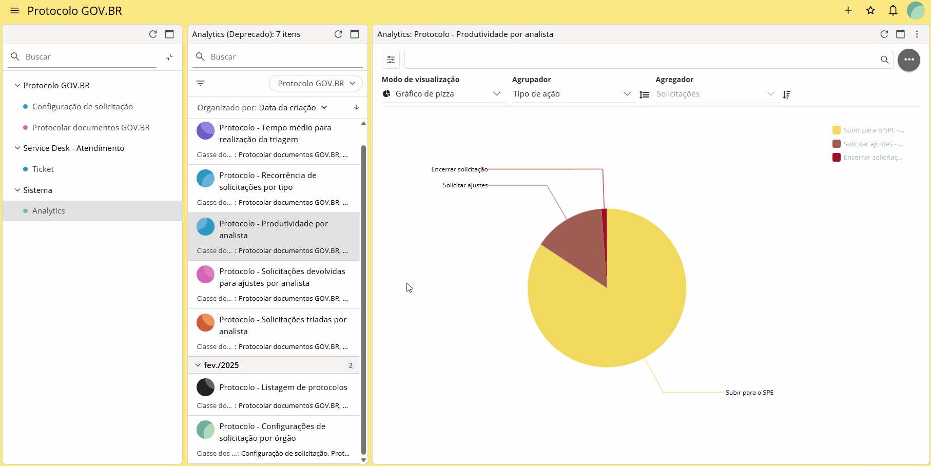Screen dimensions: 931x466
Task: Open the hamburger navigation menu
Action: (14, 11)
